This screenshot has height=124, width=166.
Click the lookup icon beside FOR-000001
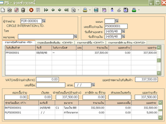click(44, 21)
